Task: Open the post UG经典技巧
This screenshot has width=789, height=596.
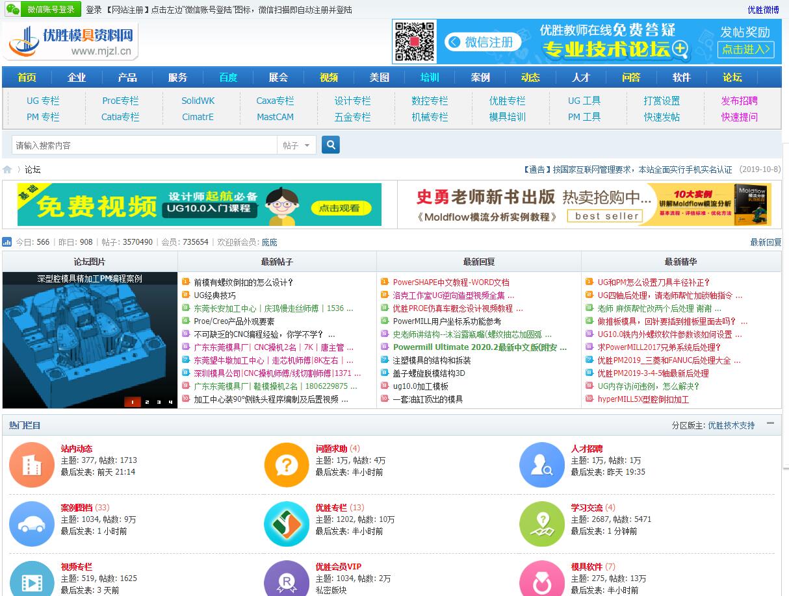Action: (x=214, y=295)
